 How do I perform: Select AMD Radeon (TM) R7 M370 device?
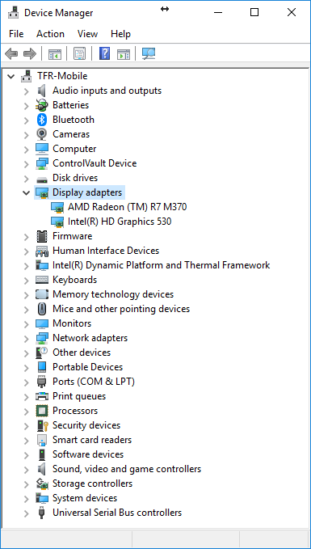tap(128, 207)
